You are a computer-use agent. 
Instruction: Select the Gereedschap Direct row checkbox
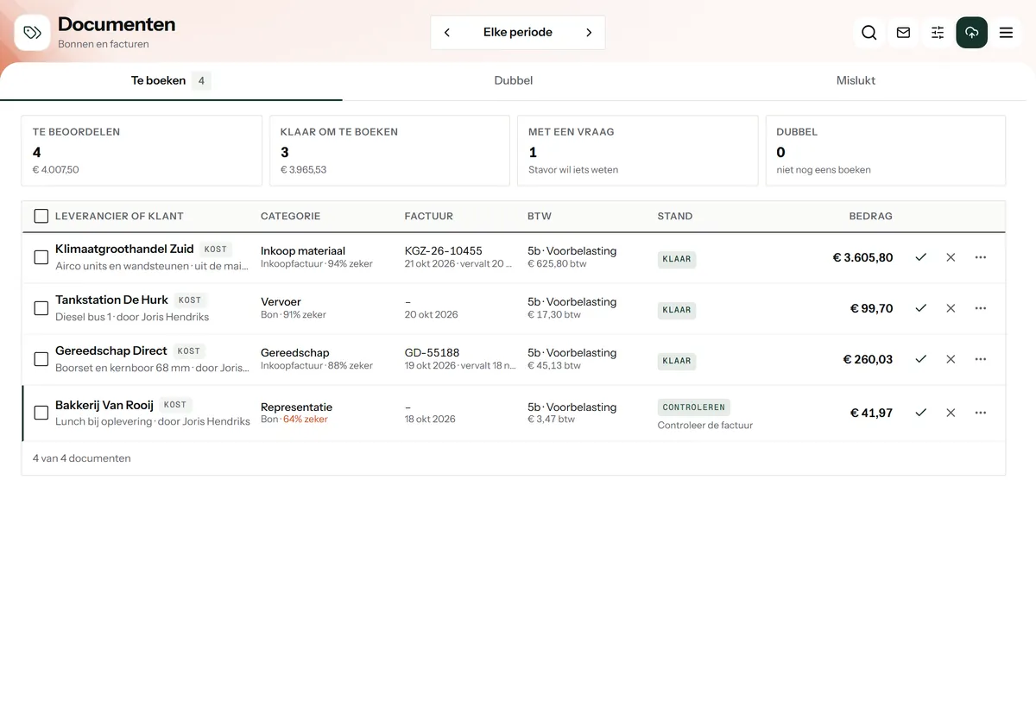41,359
